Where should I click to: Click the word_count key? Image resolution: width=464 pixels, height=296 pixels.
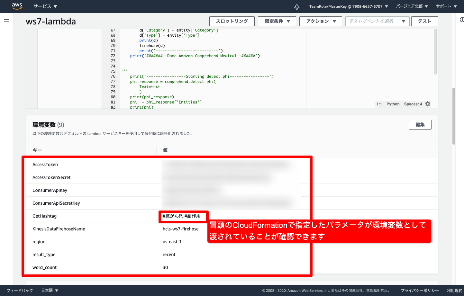44,267
